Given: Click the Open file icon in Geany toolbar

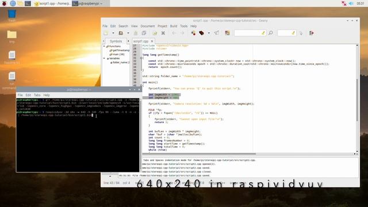Looking at the screenshot, I should (121, 33).
